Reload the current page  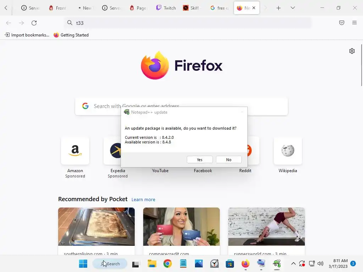(34, 23)
